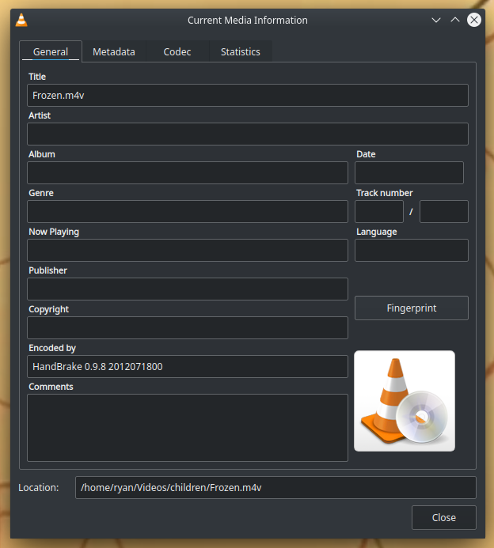Image resolution: width=494 pixels, height=548 pixels.
Task: Click the VLC cone icon in title bar
Action: tap(21, 20)
